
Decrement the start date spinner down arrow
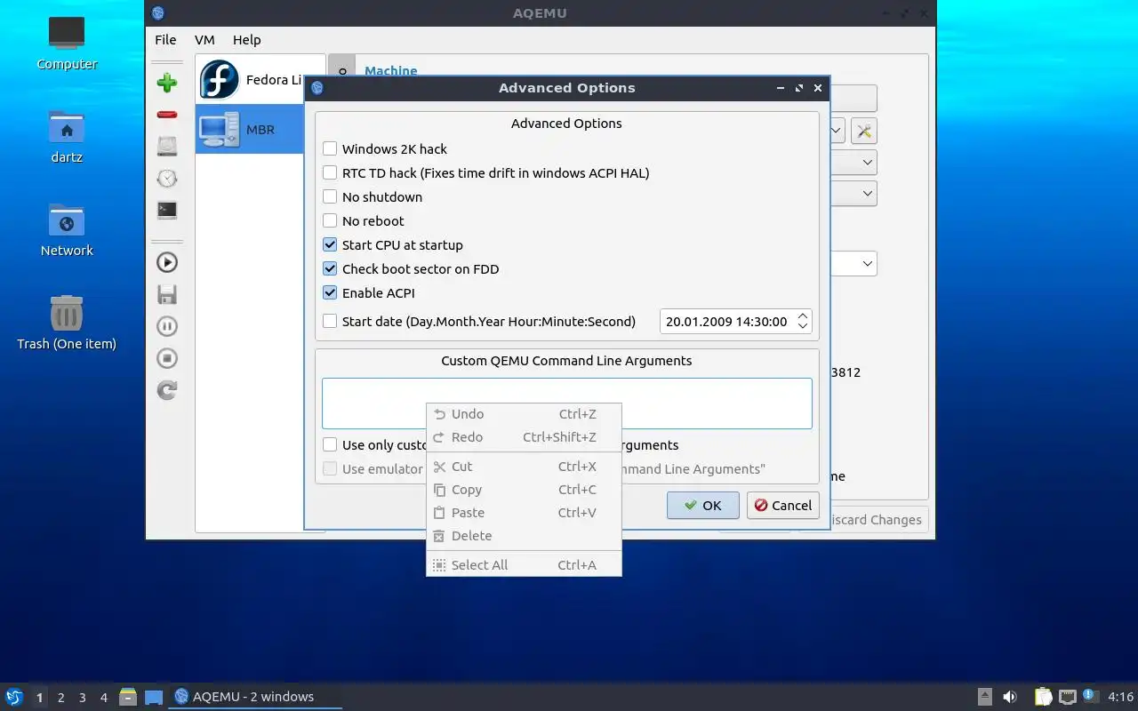tap(803, 327)
